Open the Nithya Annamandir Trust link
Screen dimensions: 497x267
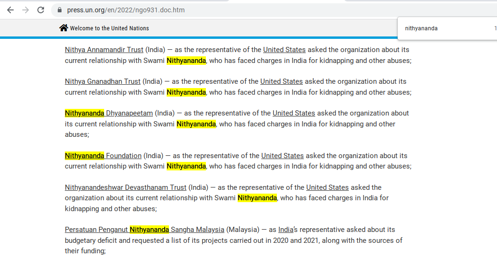pyautogui.click(x=104, y=50)
